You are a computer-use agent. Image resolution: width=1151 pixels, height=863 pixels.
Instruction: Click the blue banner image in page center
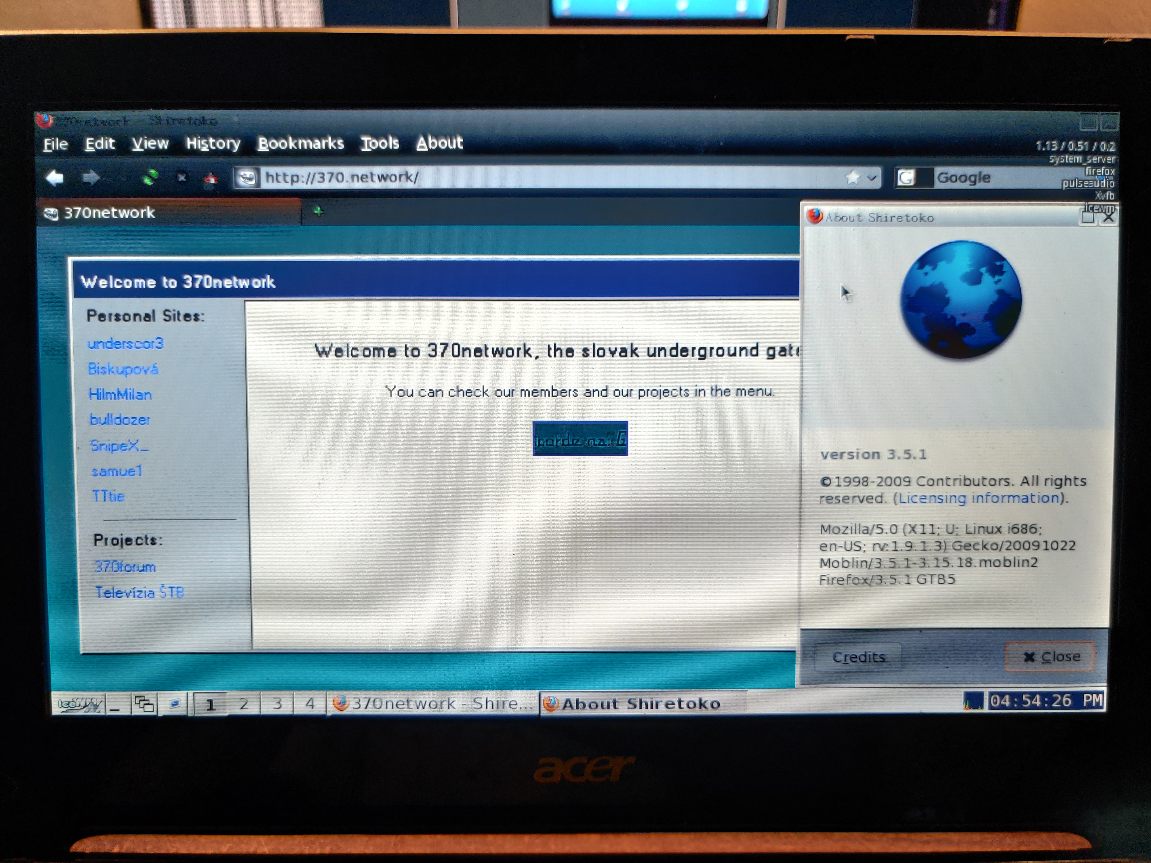point(580,438)
